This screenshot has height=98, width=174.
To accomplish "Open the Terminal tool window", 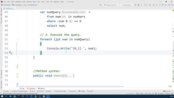I will click(82, 91).
